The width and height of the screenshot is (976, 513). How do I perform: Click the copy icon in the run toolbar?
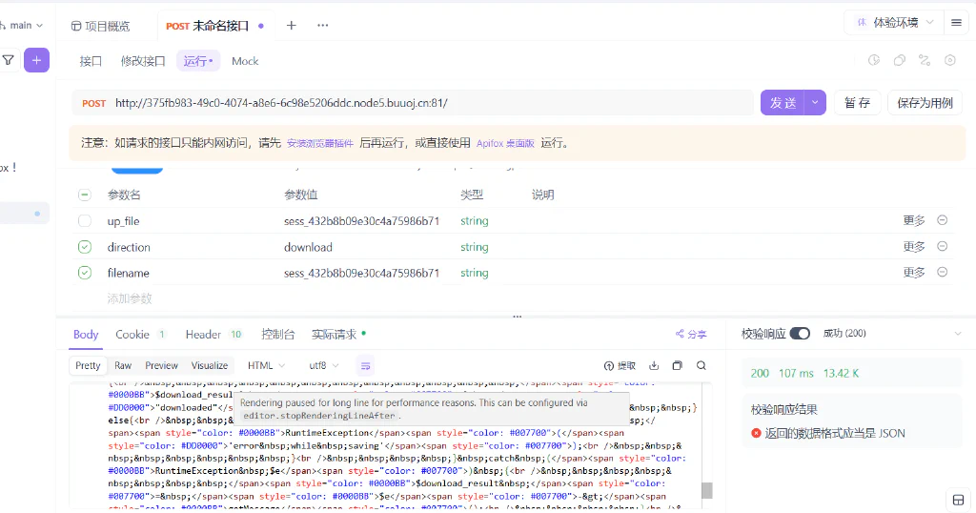point(900,60)
